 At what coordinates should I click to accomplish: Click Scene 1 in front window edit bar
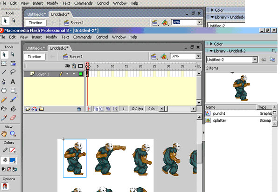73,57
